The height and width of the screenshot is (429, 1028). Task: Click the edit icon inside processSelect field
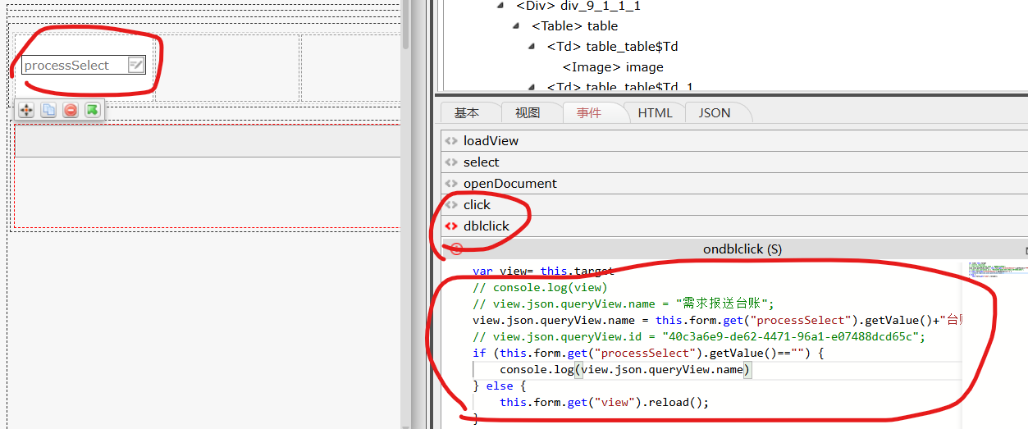(136, 65)
